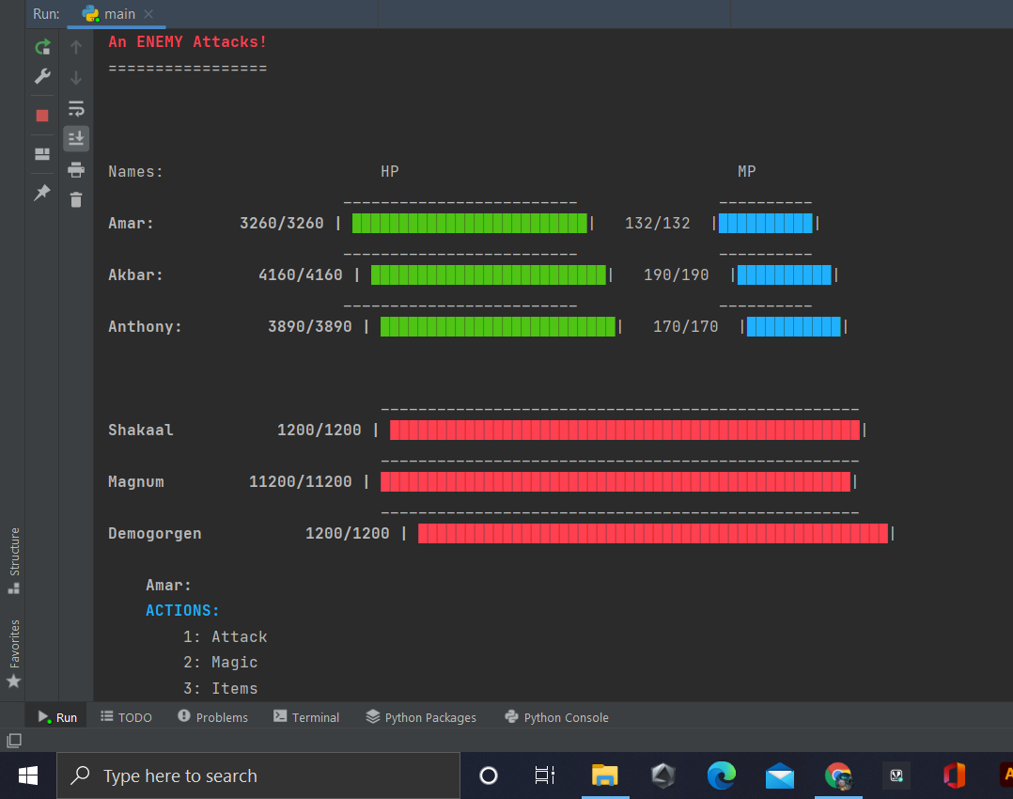Open the Python Console tool window
Screen dimensions: 1013x799
click(x=556, y=717)
